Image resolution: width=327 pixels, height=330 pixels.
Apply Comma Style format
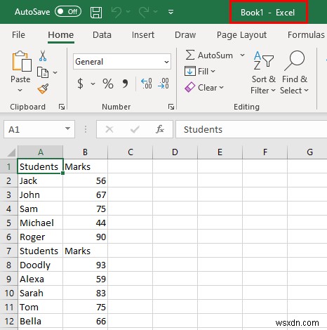coord(126,84)
